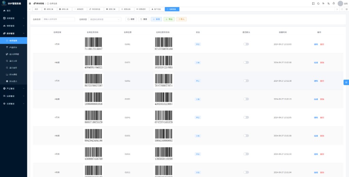Toggle default switch for row created 13:52:19
349x177 pixels.
(x=246, y=99)
